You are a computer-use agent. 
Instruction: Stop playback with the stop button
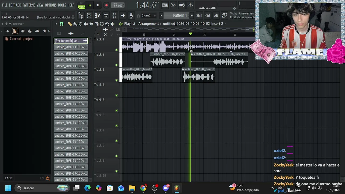[98, 5]
